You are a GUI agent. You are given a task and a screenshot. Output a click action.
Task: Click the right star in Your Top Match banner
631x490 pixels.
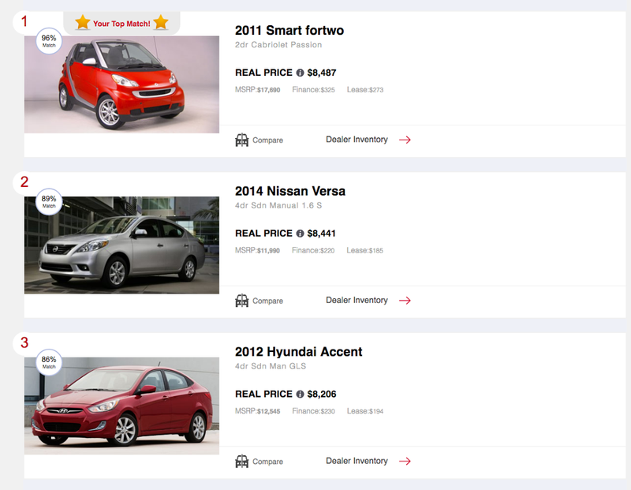pos(161,23)
